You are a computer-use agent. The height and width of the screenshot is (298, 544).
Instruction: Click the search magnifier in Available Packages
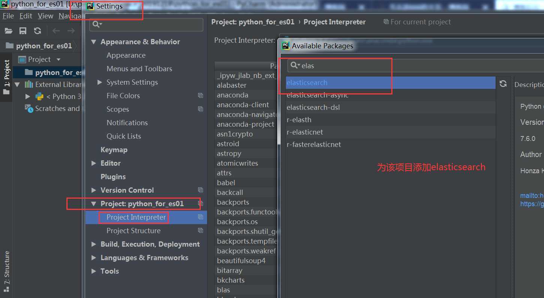tap(295, 66)
